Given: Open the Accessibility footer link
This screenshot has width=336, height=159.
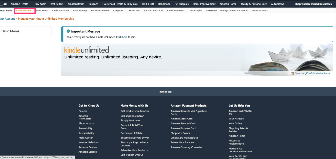Looking at the screenshot, I should tap(85, 128).
